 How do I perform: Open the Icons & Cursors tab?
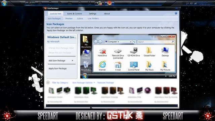(75, 13)
